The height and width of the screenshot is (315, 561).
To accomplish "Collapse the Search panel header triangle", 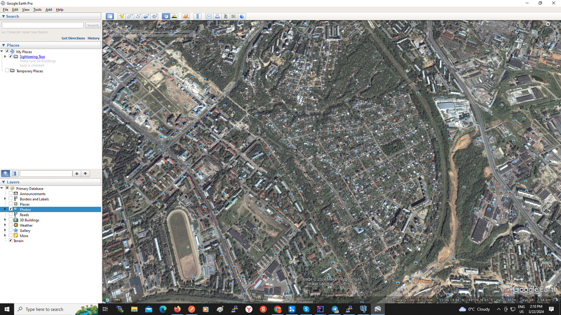I will coord(4,16).
